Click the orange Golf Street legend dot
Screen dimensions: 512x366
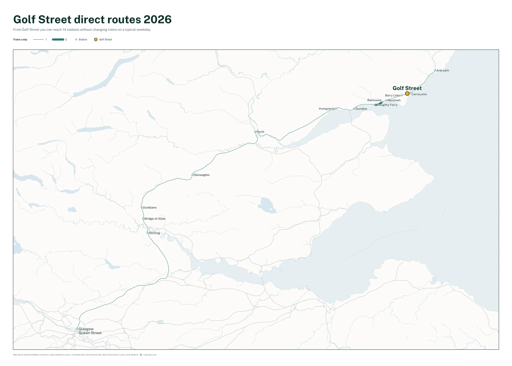96,39
